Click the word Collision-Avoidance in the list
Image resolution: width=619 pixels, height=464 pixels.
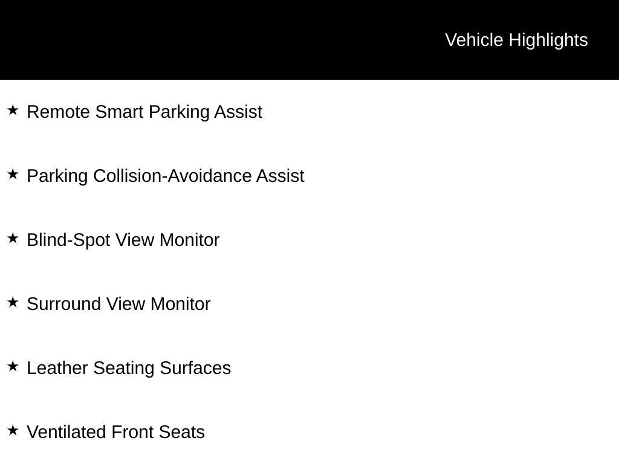click(x=172, y=176)
